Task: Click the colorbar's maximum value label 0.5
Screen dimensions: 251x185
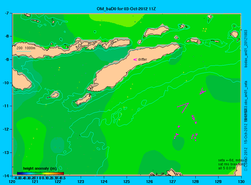Action: coord(63,178)
